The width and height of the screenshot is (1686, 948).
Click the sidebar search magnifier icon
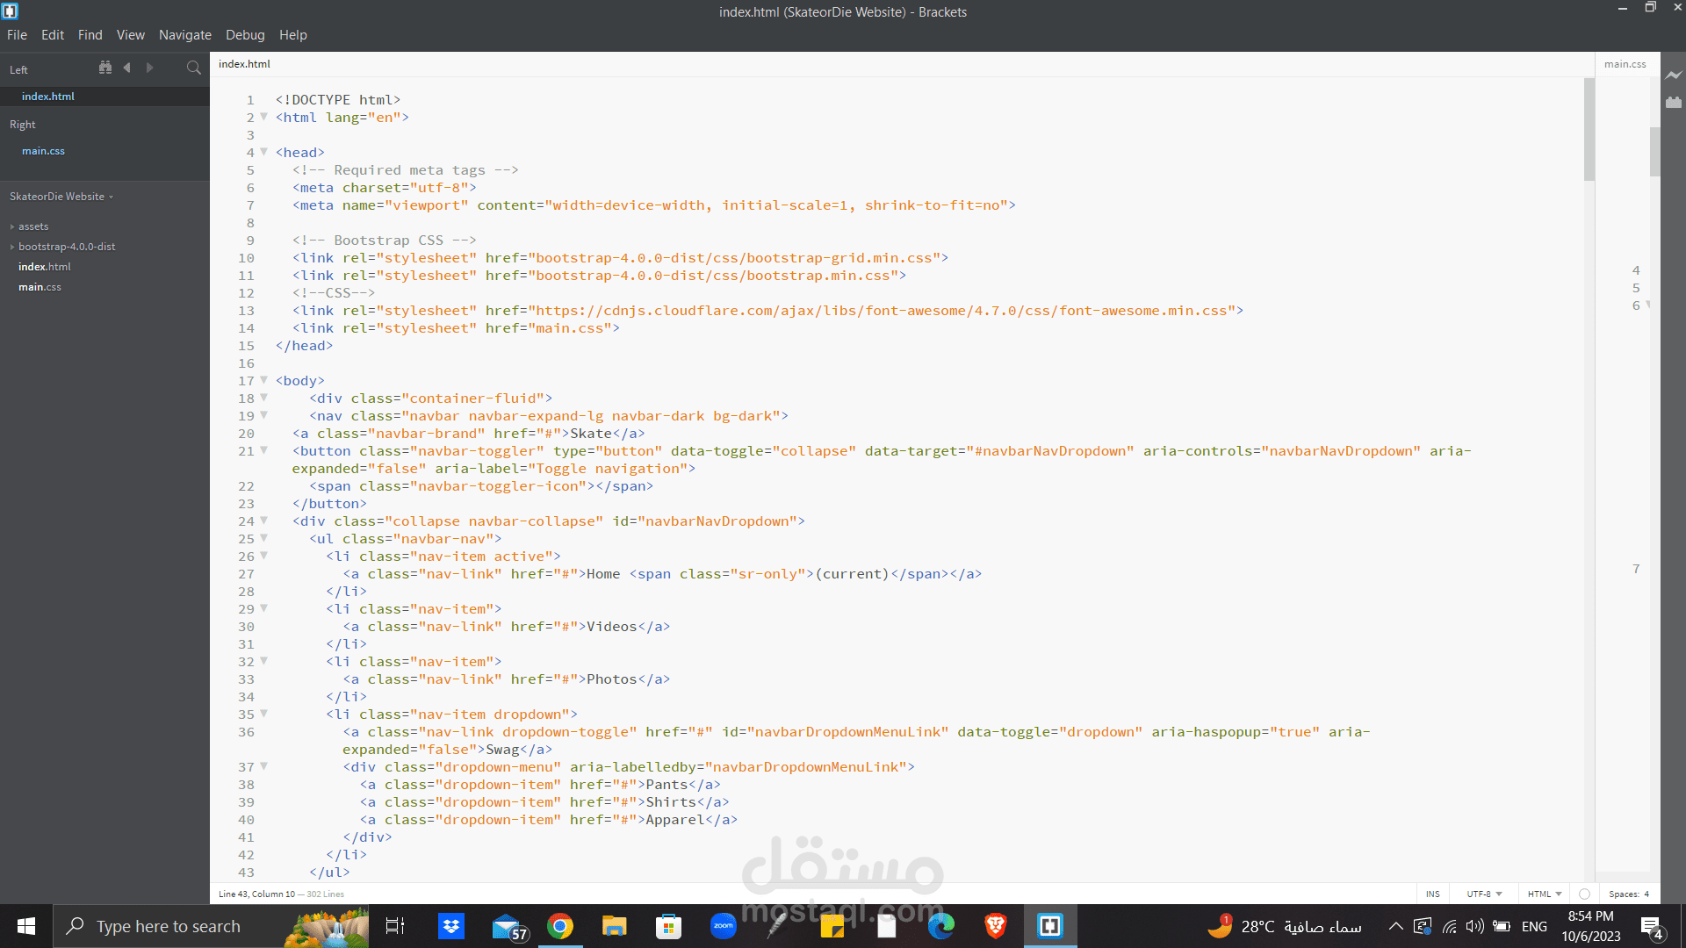tap(193, 68)
